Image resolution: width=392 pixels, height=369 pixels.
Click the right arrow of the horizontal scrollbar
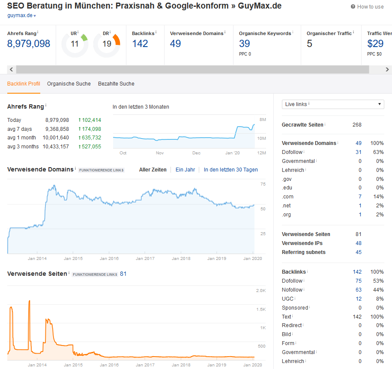pos(387,69)
